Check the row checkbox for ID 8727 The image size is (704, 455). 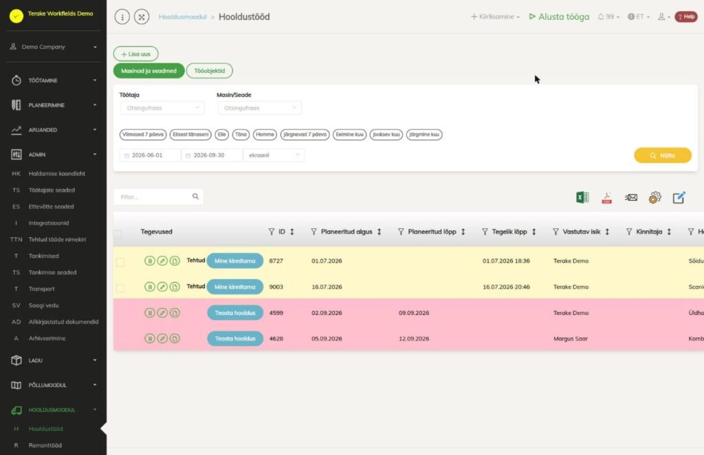(x=120, y=262)
